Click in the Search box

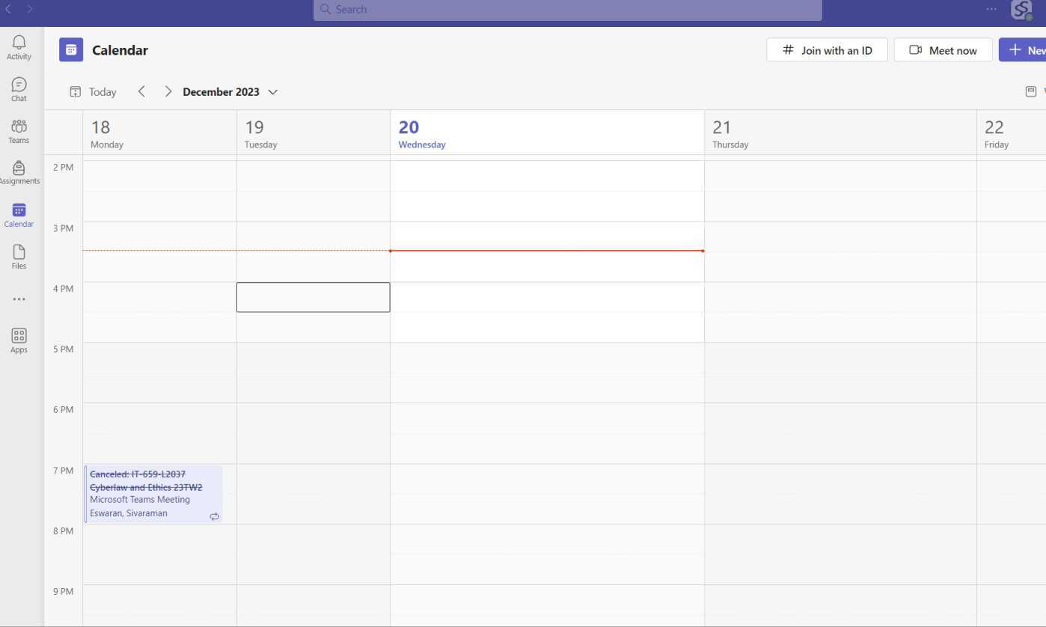(x=567, y=10)
